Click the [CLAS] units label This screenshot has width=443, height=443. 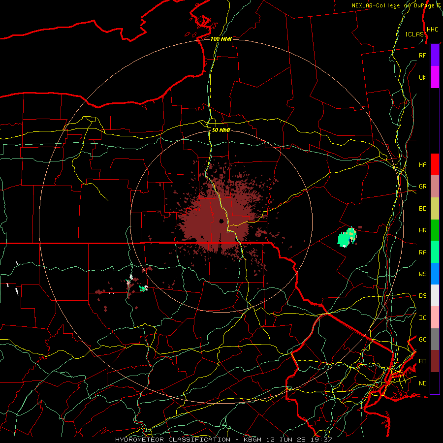(x=416, y=34)
